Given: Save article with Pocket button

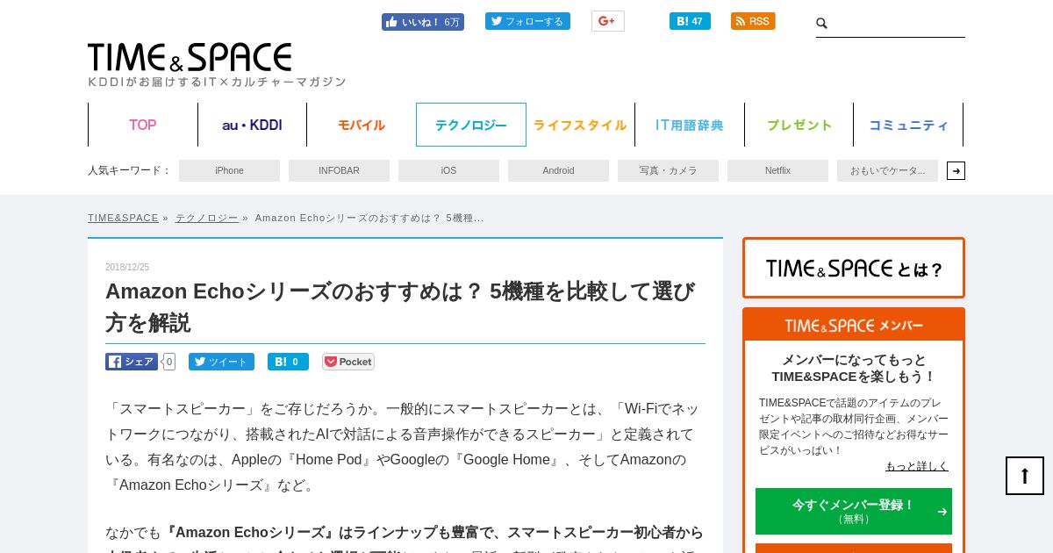Looking at the screenshot, I should pyautogui.click(x=348, y=362).
